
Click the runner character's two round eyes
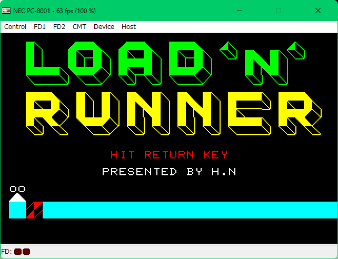pos(17,189)
